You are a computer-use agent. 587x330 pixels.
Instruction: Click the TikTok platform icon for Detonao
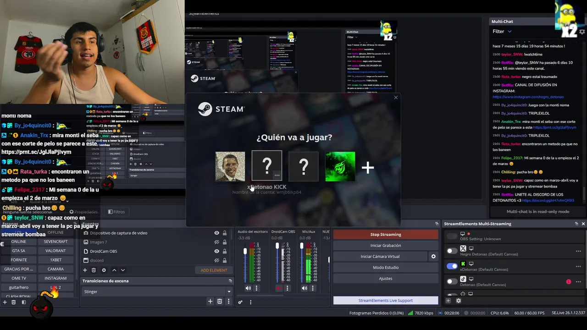[463, 279]
